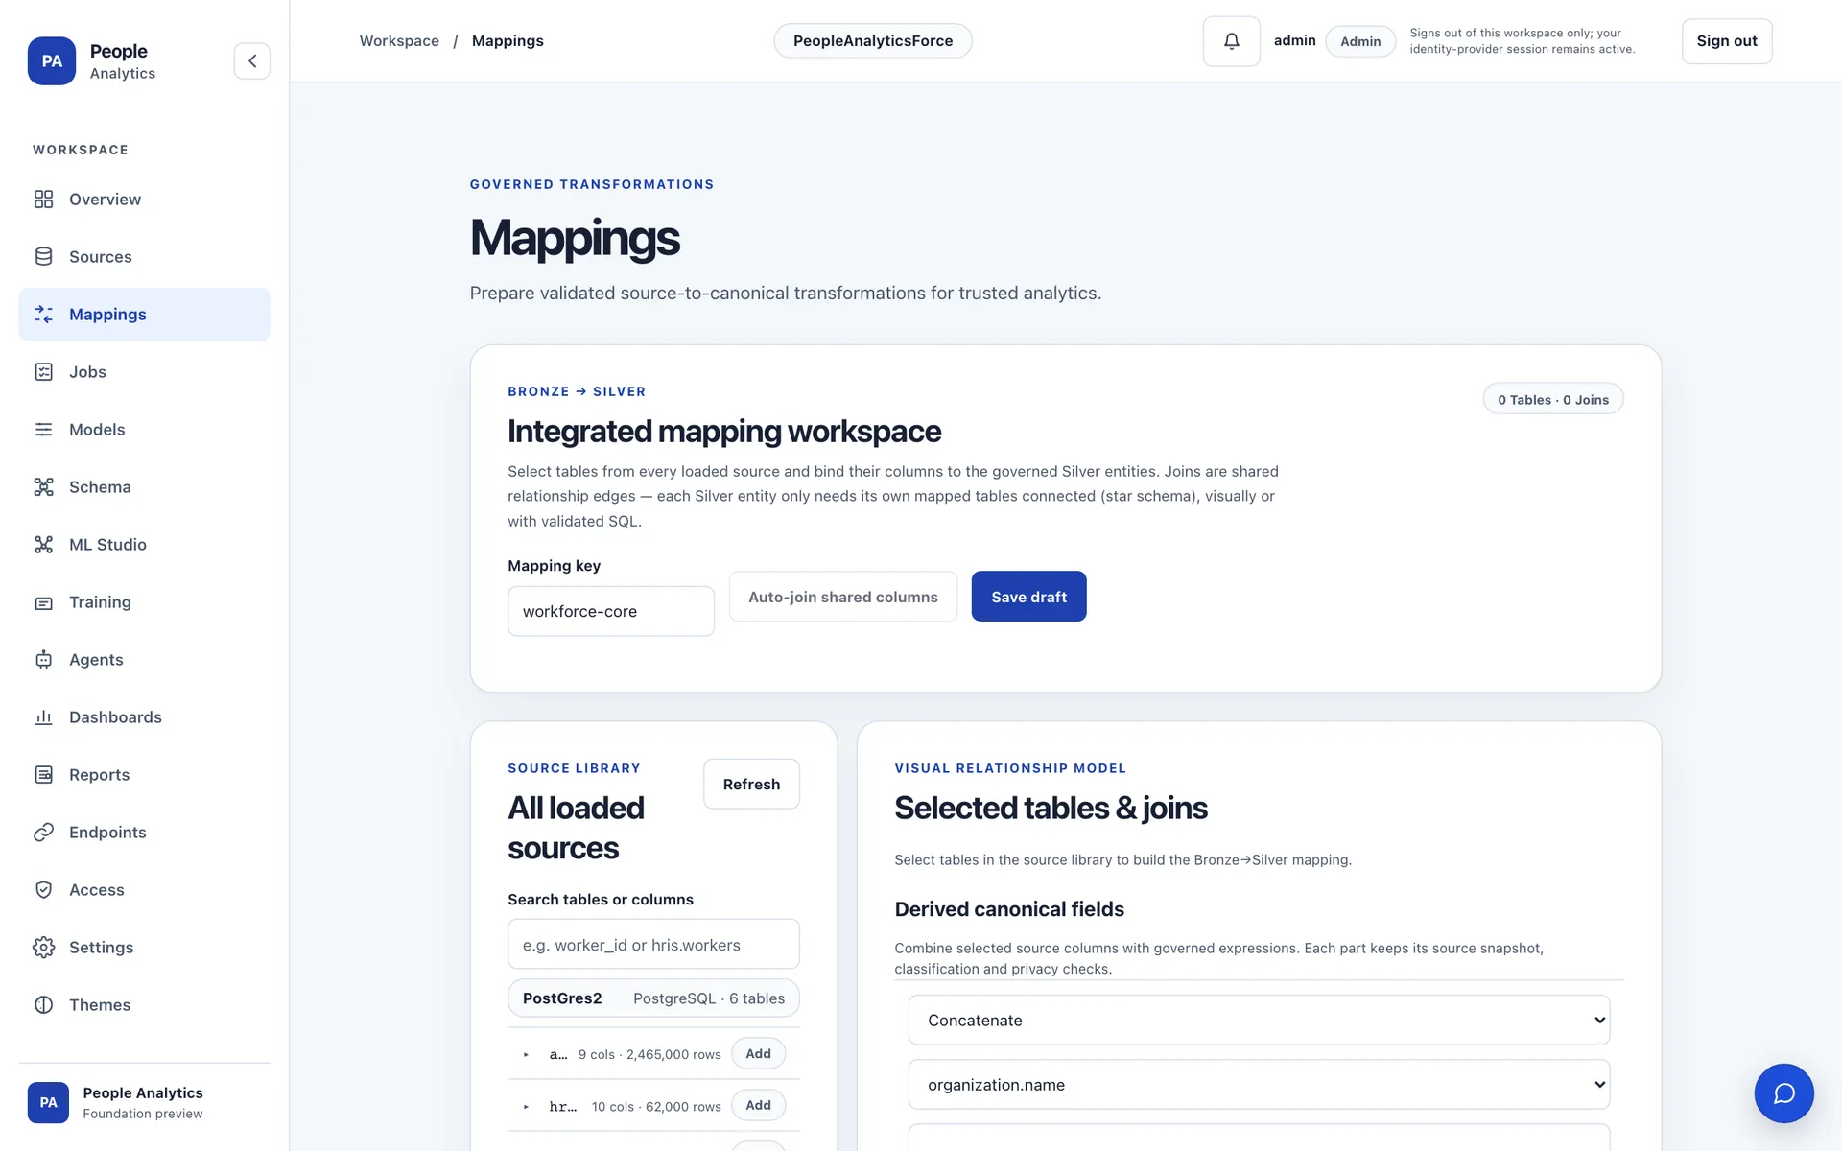Screen dimensions: 1842x1151
Task: Open the Reports section
Action: [144, 775]
